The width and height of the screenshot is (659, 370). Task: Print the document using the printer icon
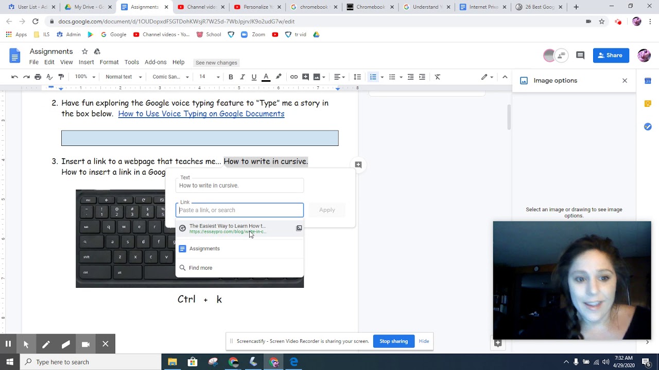(38, 77)
